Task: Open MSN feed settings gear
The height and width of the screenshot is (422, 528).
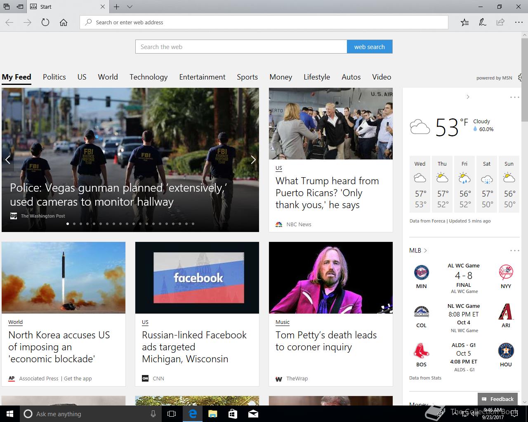Action: tap(521, 77)
